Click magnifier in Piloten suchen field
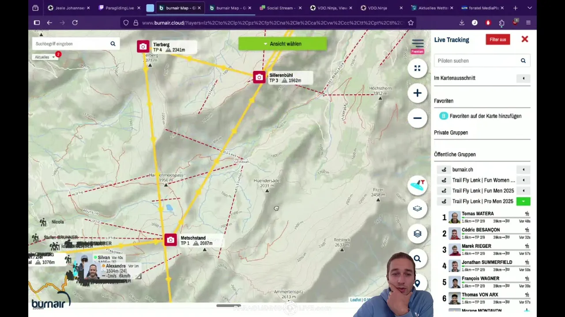This screenshot has height=317, width=565. coord(523,61)
